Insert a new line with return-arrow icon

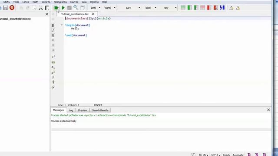tap(53, 56)
